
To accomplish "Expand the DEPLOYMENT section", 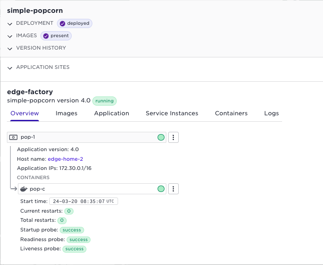I will coord(10,23).
